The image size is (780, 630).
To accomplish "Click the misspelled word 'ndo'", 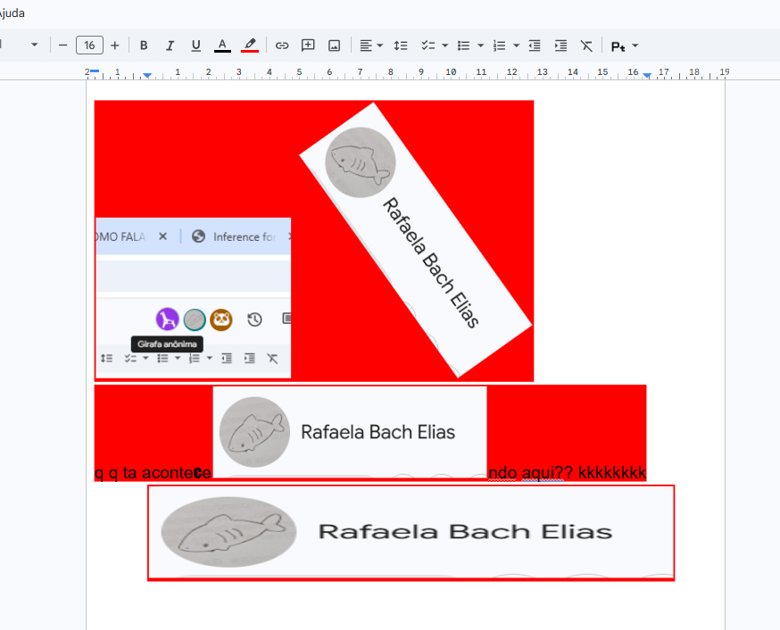I will click(503, 472).
